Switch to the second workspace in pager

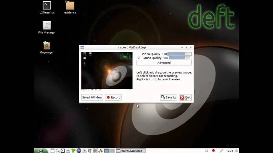tap(112, 151)
